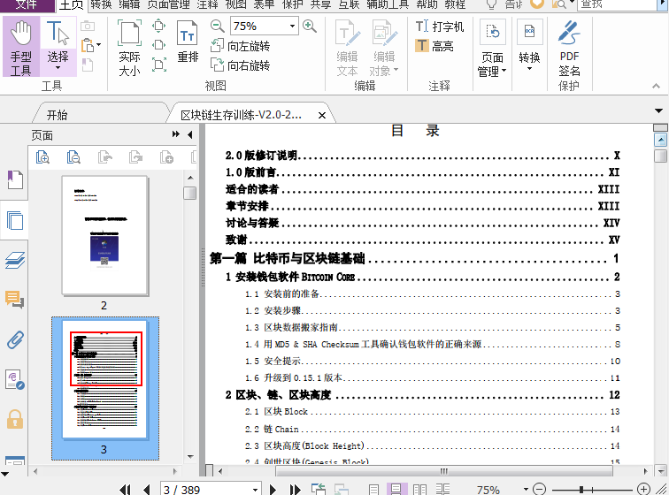Go to the last page

295,489
